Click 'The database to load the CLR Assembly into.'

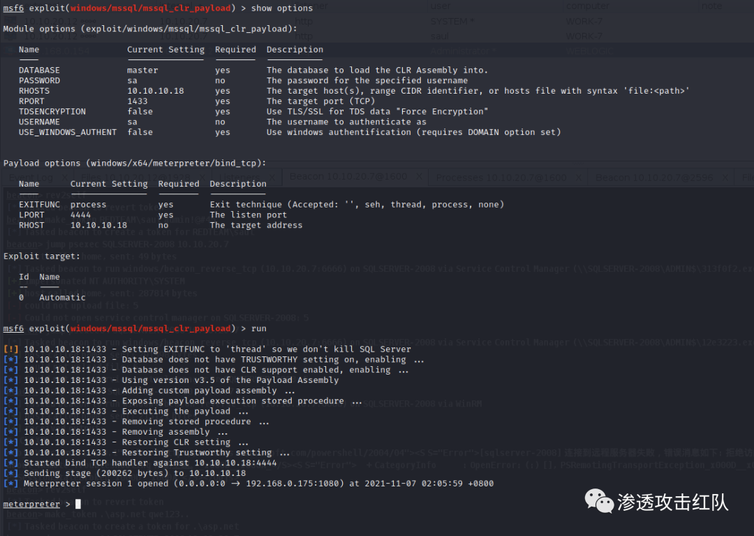(378, 71)
